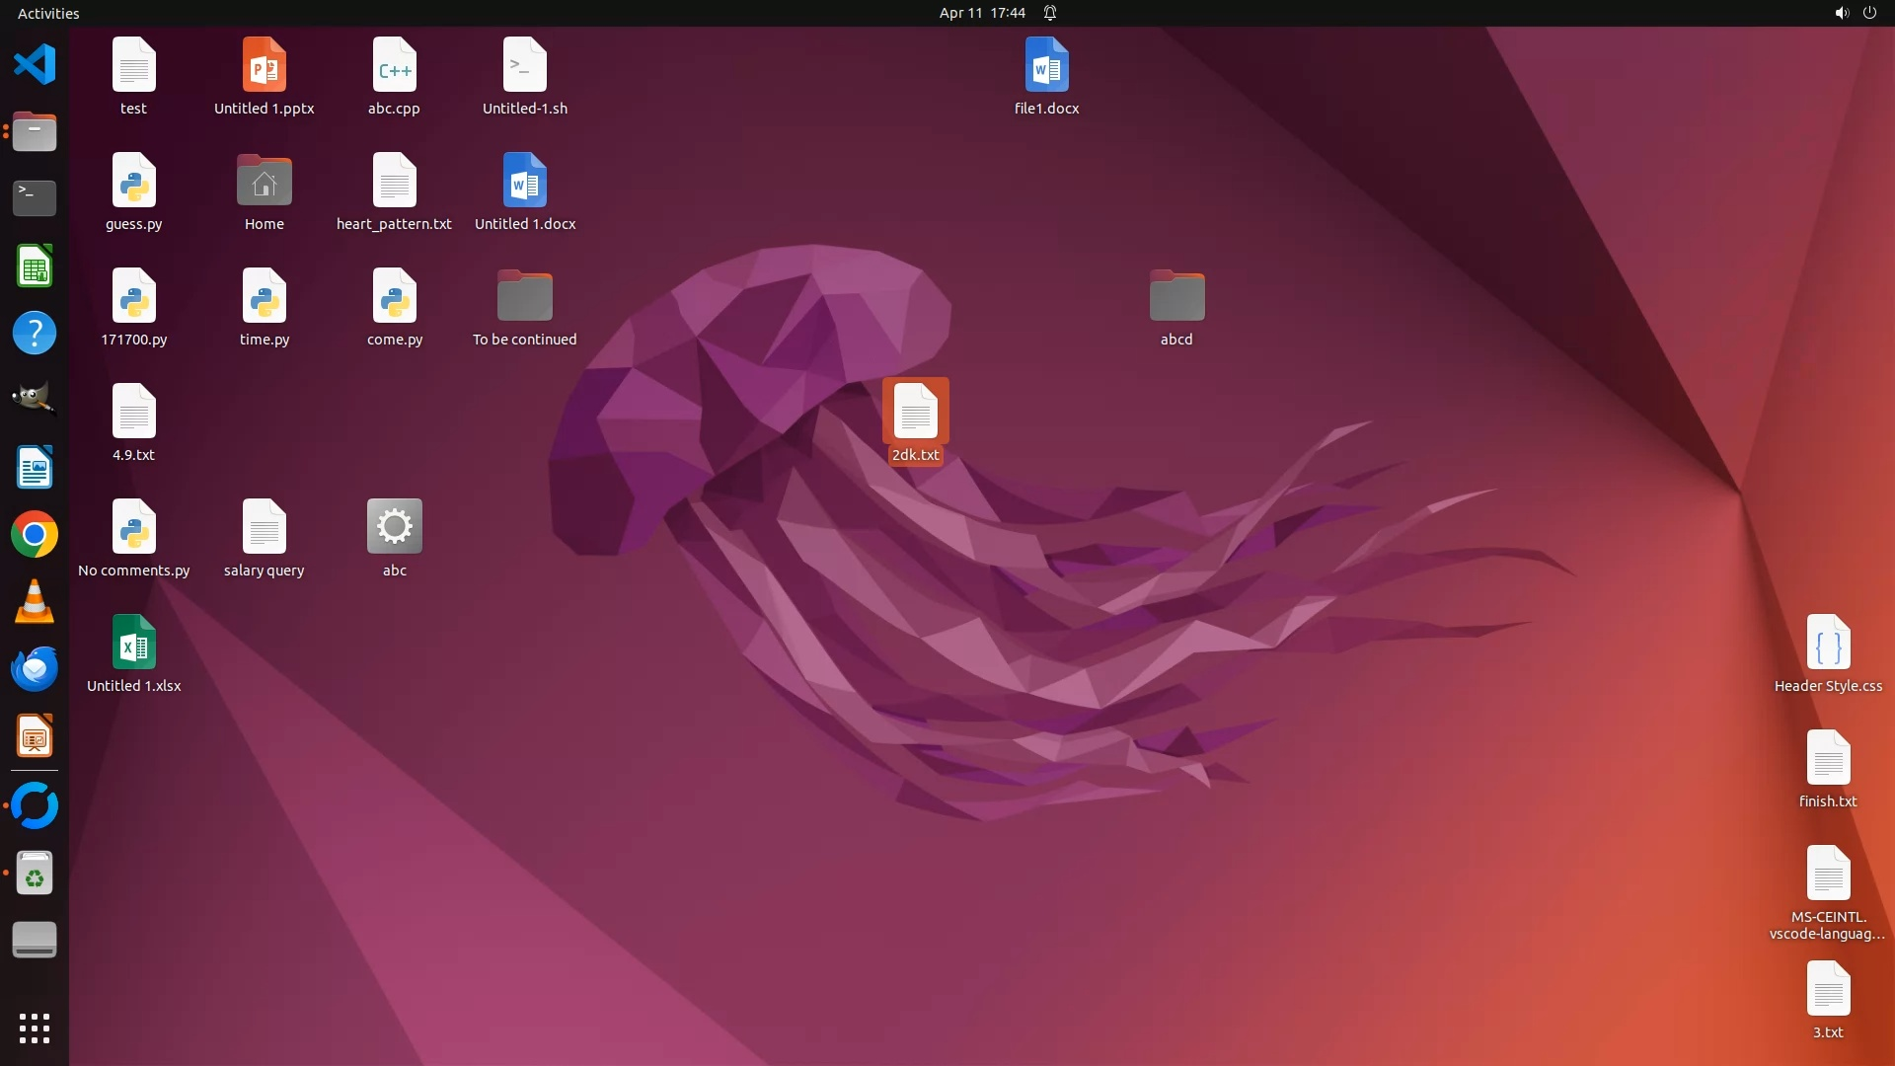Open the clock and calendar menu
Image resolution: width=1895 pixels, height=1066 pixels.
click(982, 13)
